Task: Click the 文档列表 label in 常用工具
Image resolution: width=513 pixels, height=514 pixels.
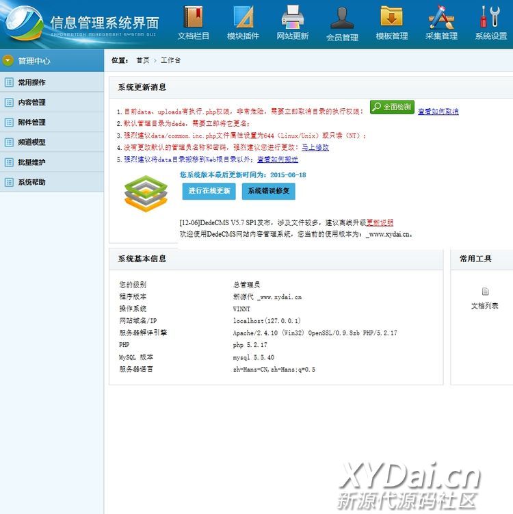Action: pyautogui.click(x=485, y=306)
